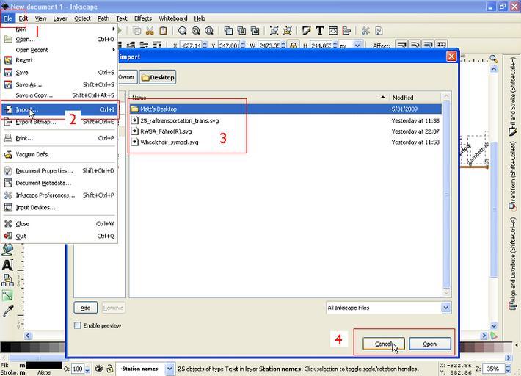Choose Save As from the File menu

pyautogui.click(x=60, y=84)
